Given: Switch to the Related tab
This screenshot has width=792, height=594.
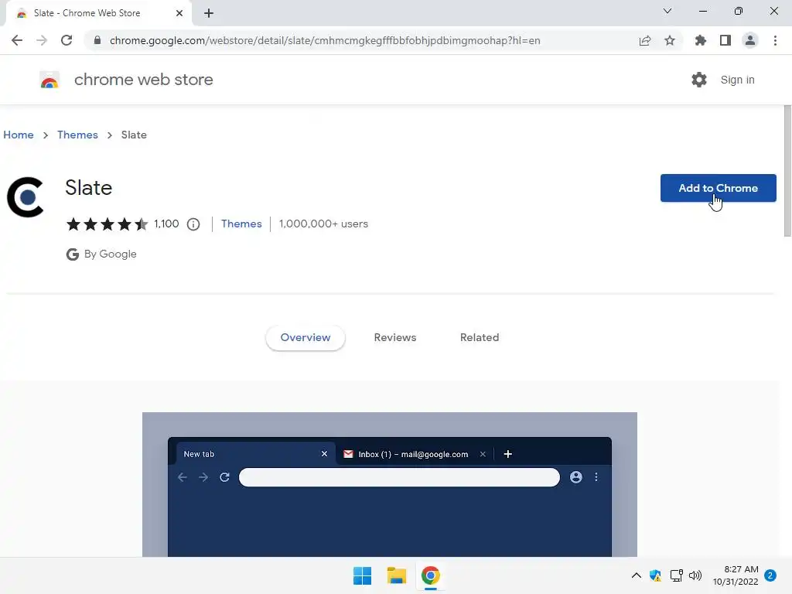Looking at the screenshot, I should coord(480,337).
